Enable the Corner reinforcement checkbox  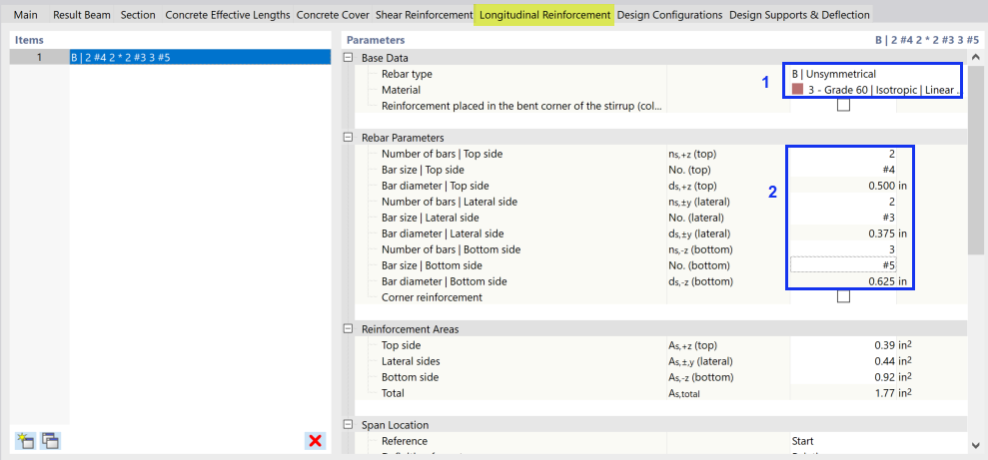pos(843,297)
